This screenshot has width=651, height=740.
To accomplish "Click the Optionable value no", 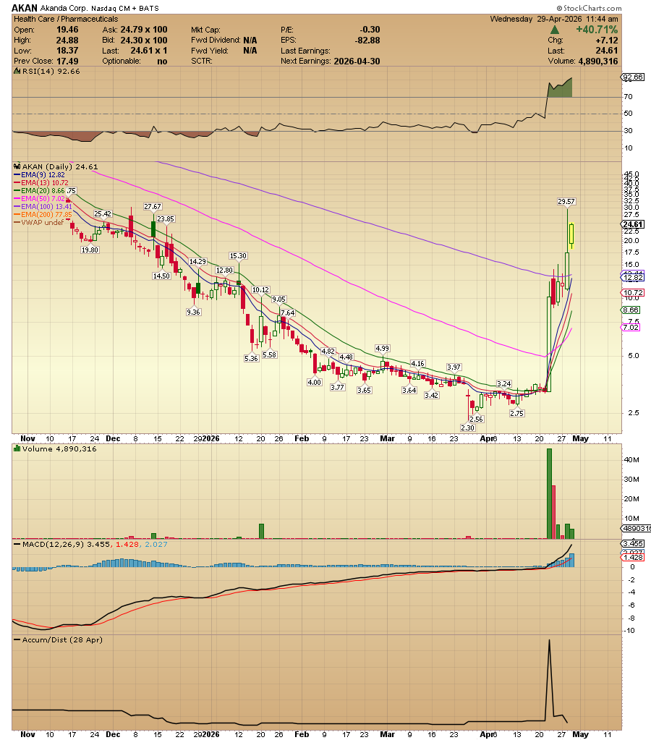I will pos(162,61).
